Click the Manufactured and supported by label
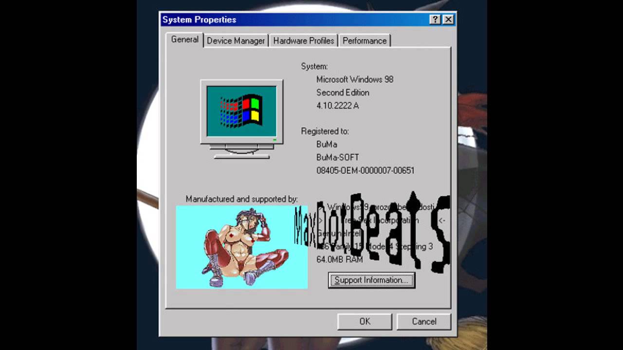Screen dimensions: 623x350 [x=241, y=199]
